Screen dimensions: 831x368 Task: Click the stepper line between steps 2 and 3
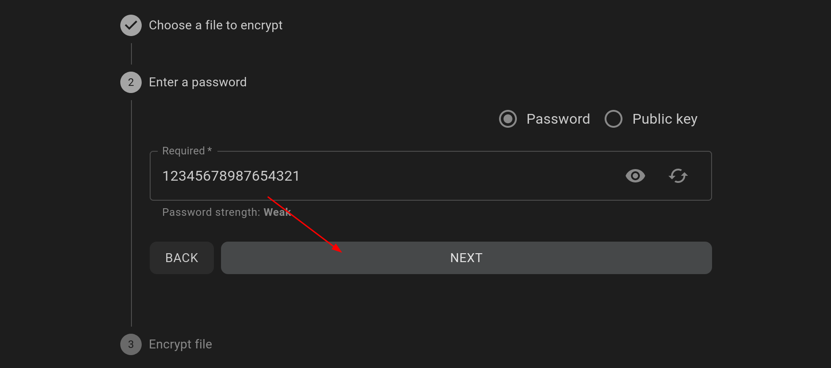click(131, 213)
